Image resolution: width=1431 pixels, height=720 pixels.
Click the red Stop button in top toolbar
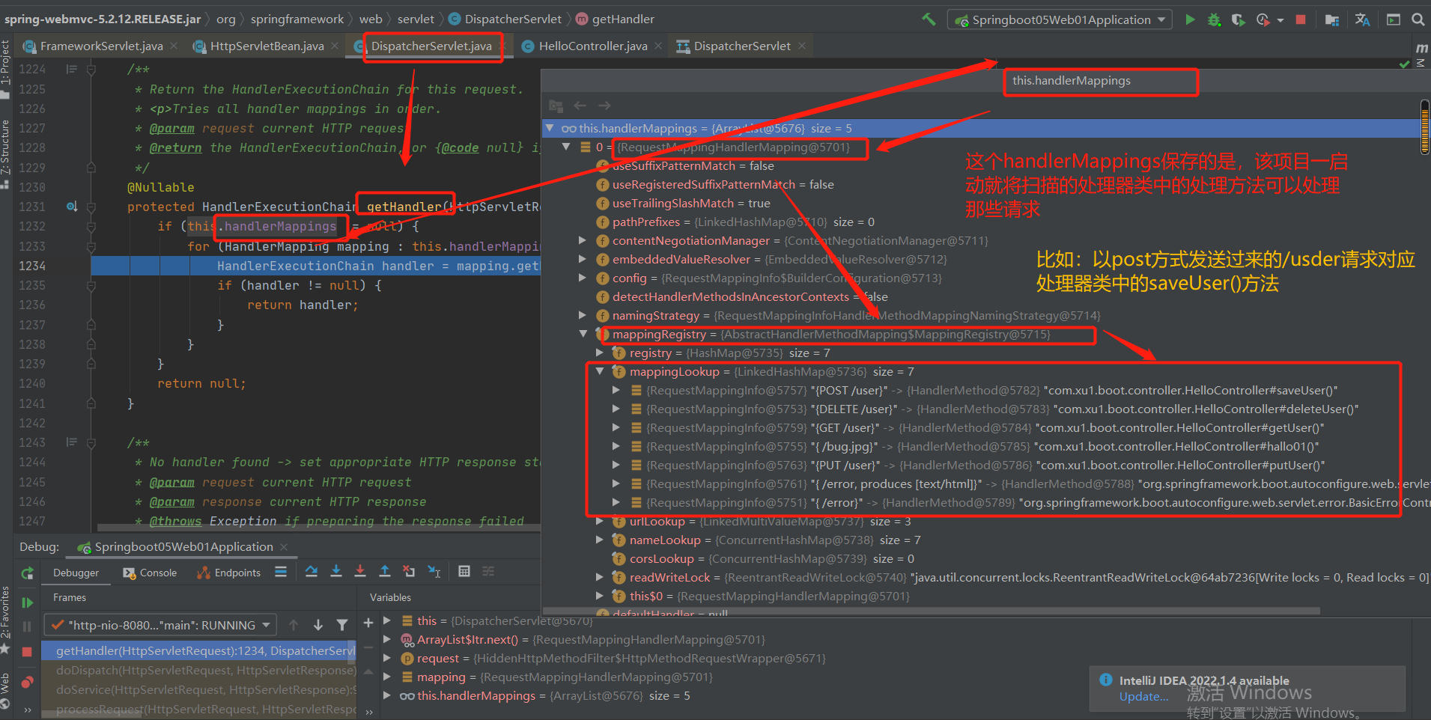pyautogui.click(x=1301, y=19)
